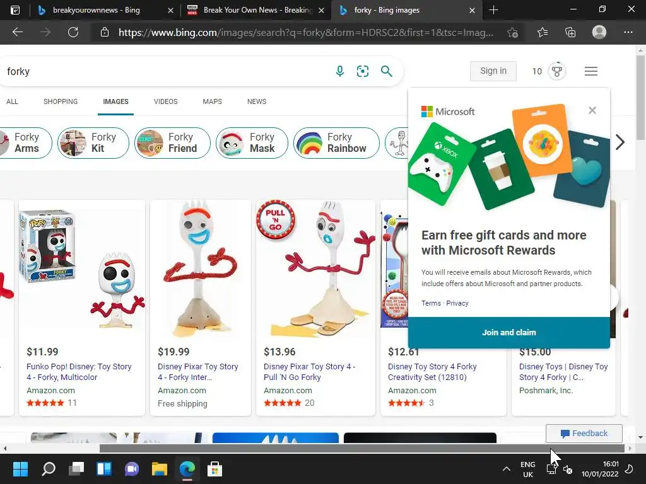Reload the page with refresh icon

click(73, 32)
